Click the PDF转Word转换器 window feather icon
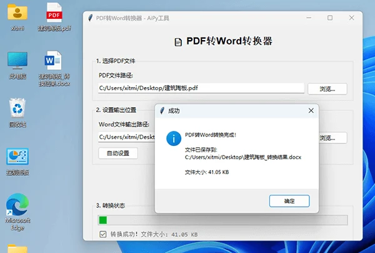Viewport: 375px width, 253px height. click(x=91, y=18)
